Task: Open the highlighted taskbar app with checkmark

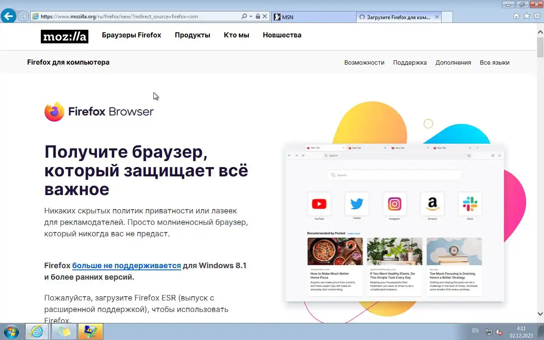Action: (91, 331)
